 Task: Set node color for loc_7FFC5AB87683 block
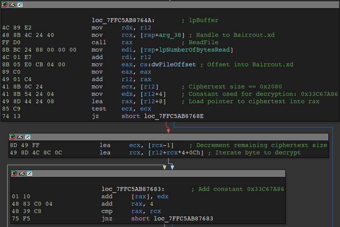coord(14,173)
